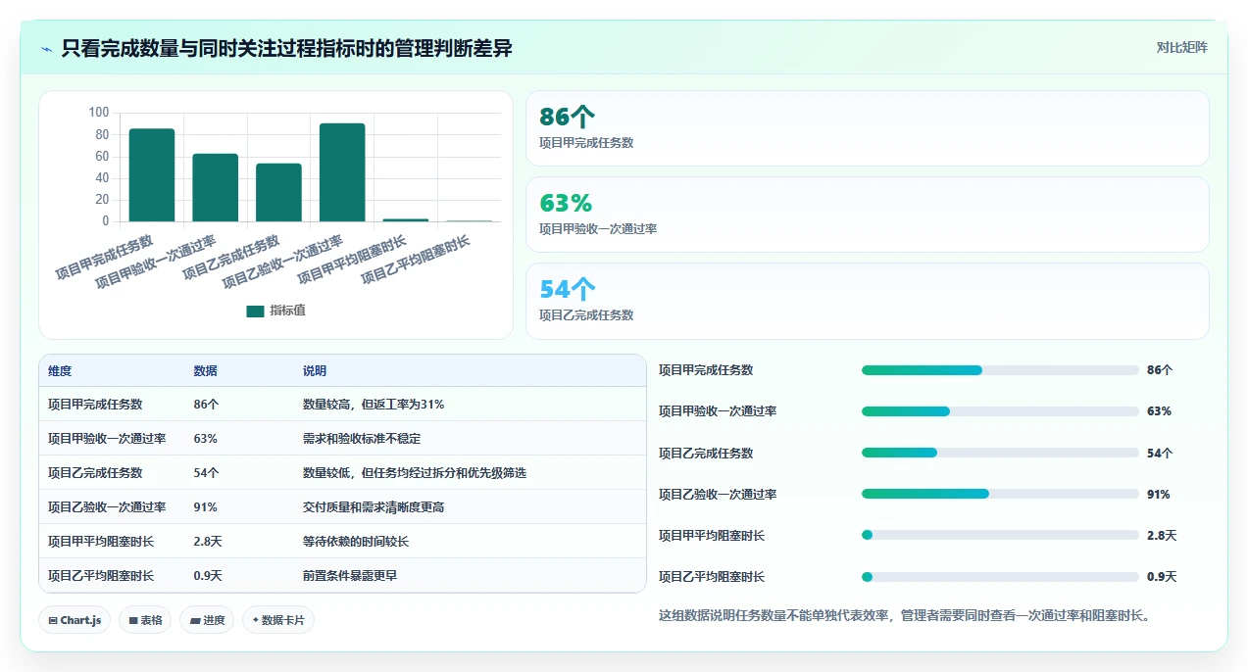Toggle the 指标值 legend swatch
Viewport: 1248px width, 672px height.
point(255,311)
